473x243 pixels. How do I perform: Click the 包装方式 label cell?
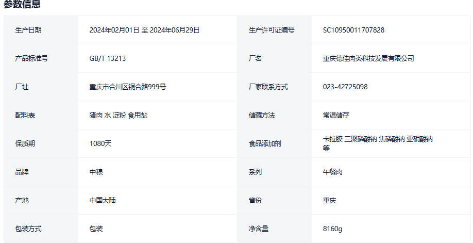[28, 229]
